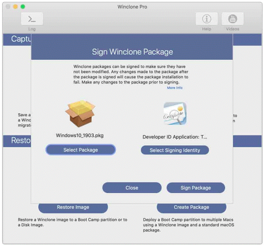Open the Videos toolbar icon
This screenshot has width=265, height=248.
233,19
